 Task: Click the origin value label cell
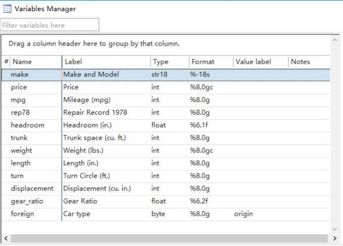pyautogui.click(x=243, y=214)
